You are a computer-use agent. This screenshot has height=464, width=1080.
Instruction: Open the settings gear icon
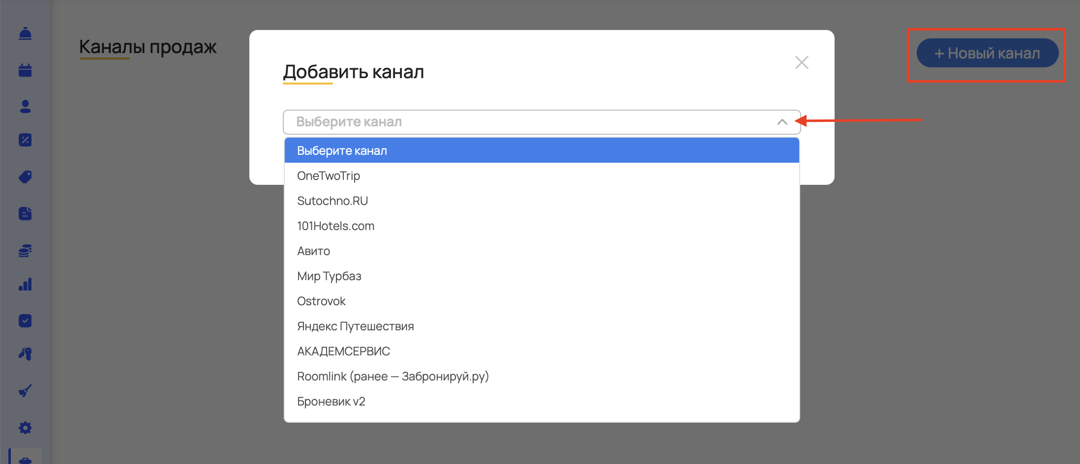[25, 428]
